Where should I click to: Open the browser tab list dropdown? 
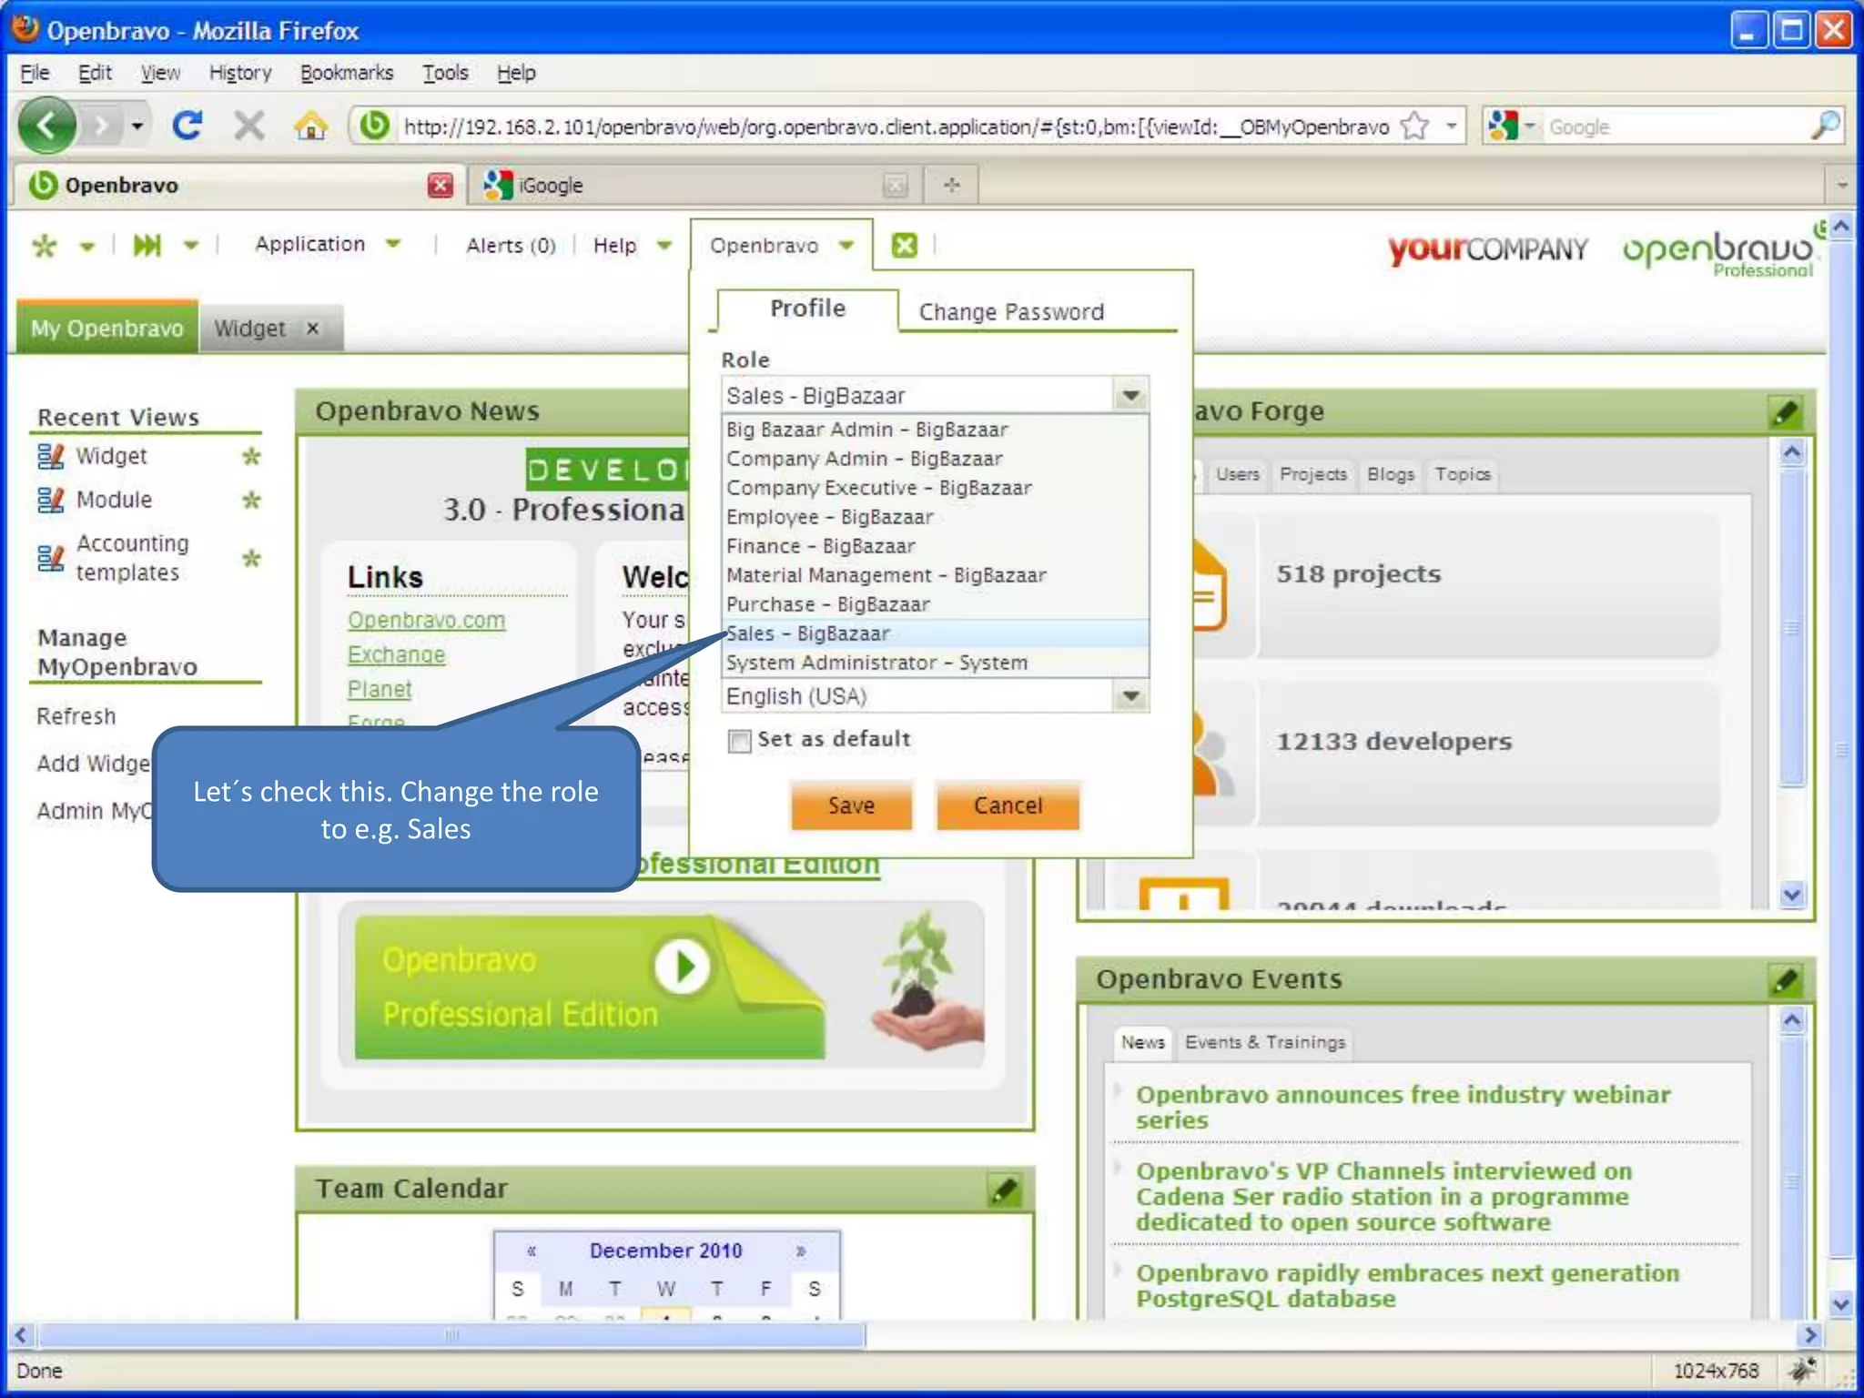[x=1841, y=185]
